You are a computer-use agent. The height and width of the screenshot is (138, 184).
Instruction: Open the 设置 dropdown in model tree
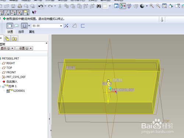(24, 48)
